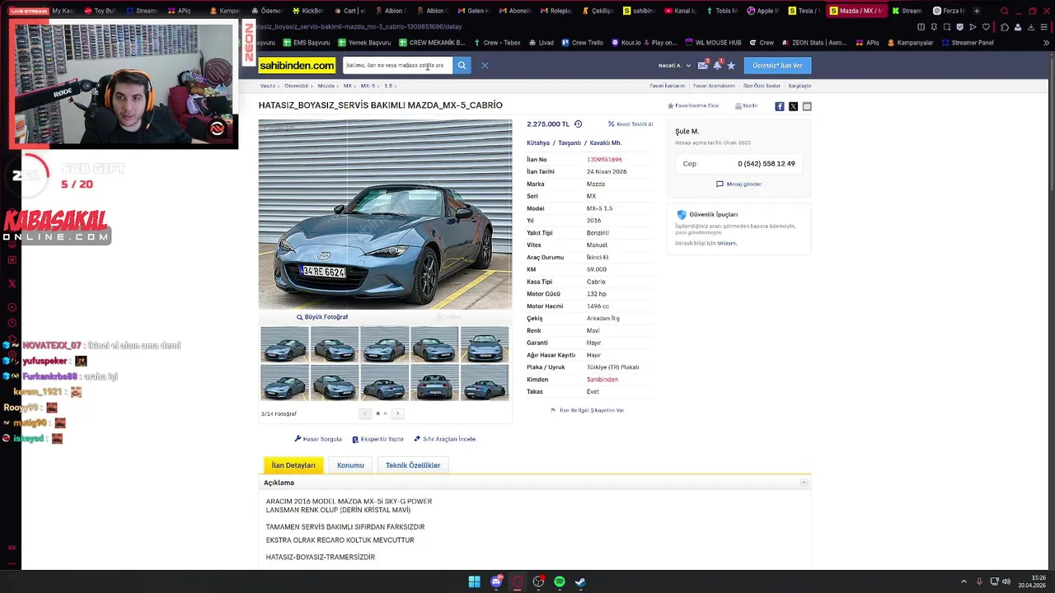Click Yazdır print icon
This screenshot has height=593, width=1055.
point(746,105)
